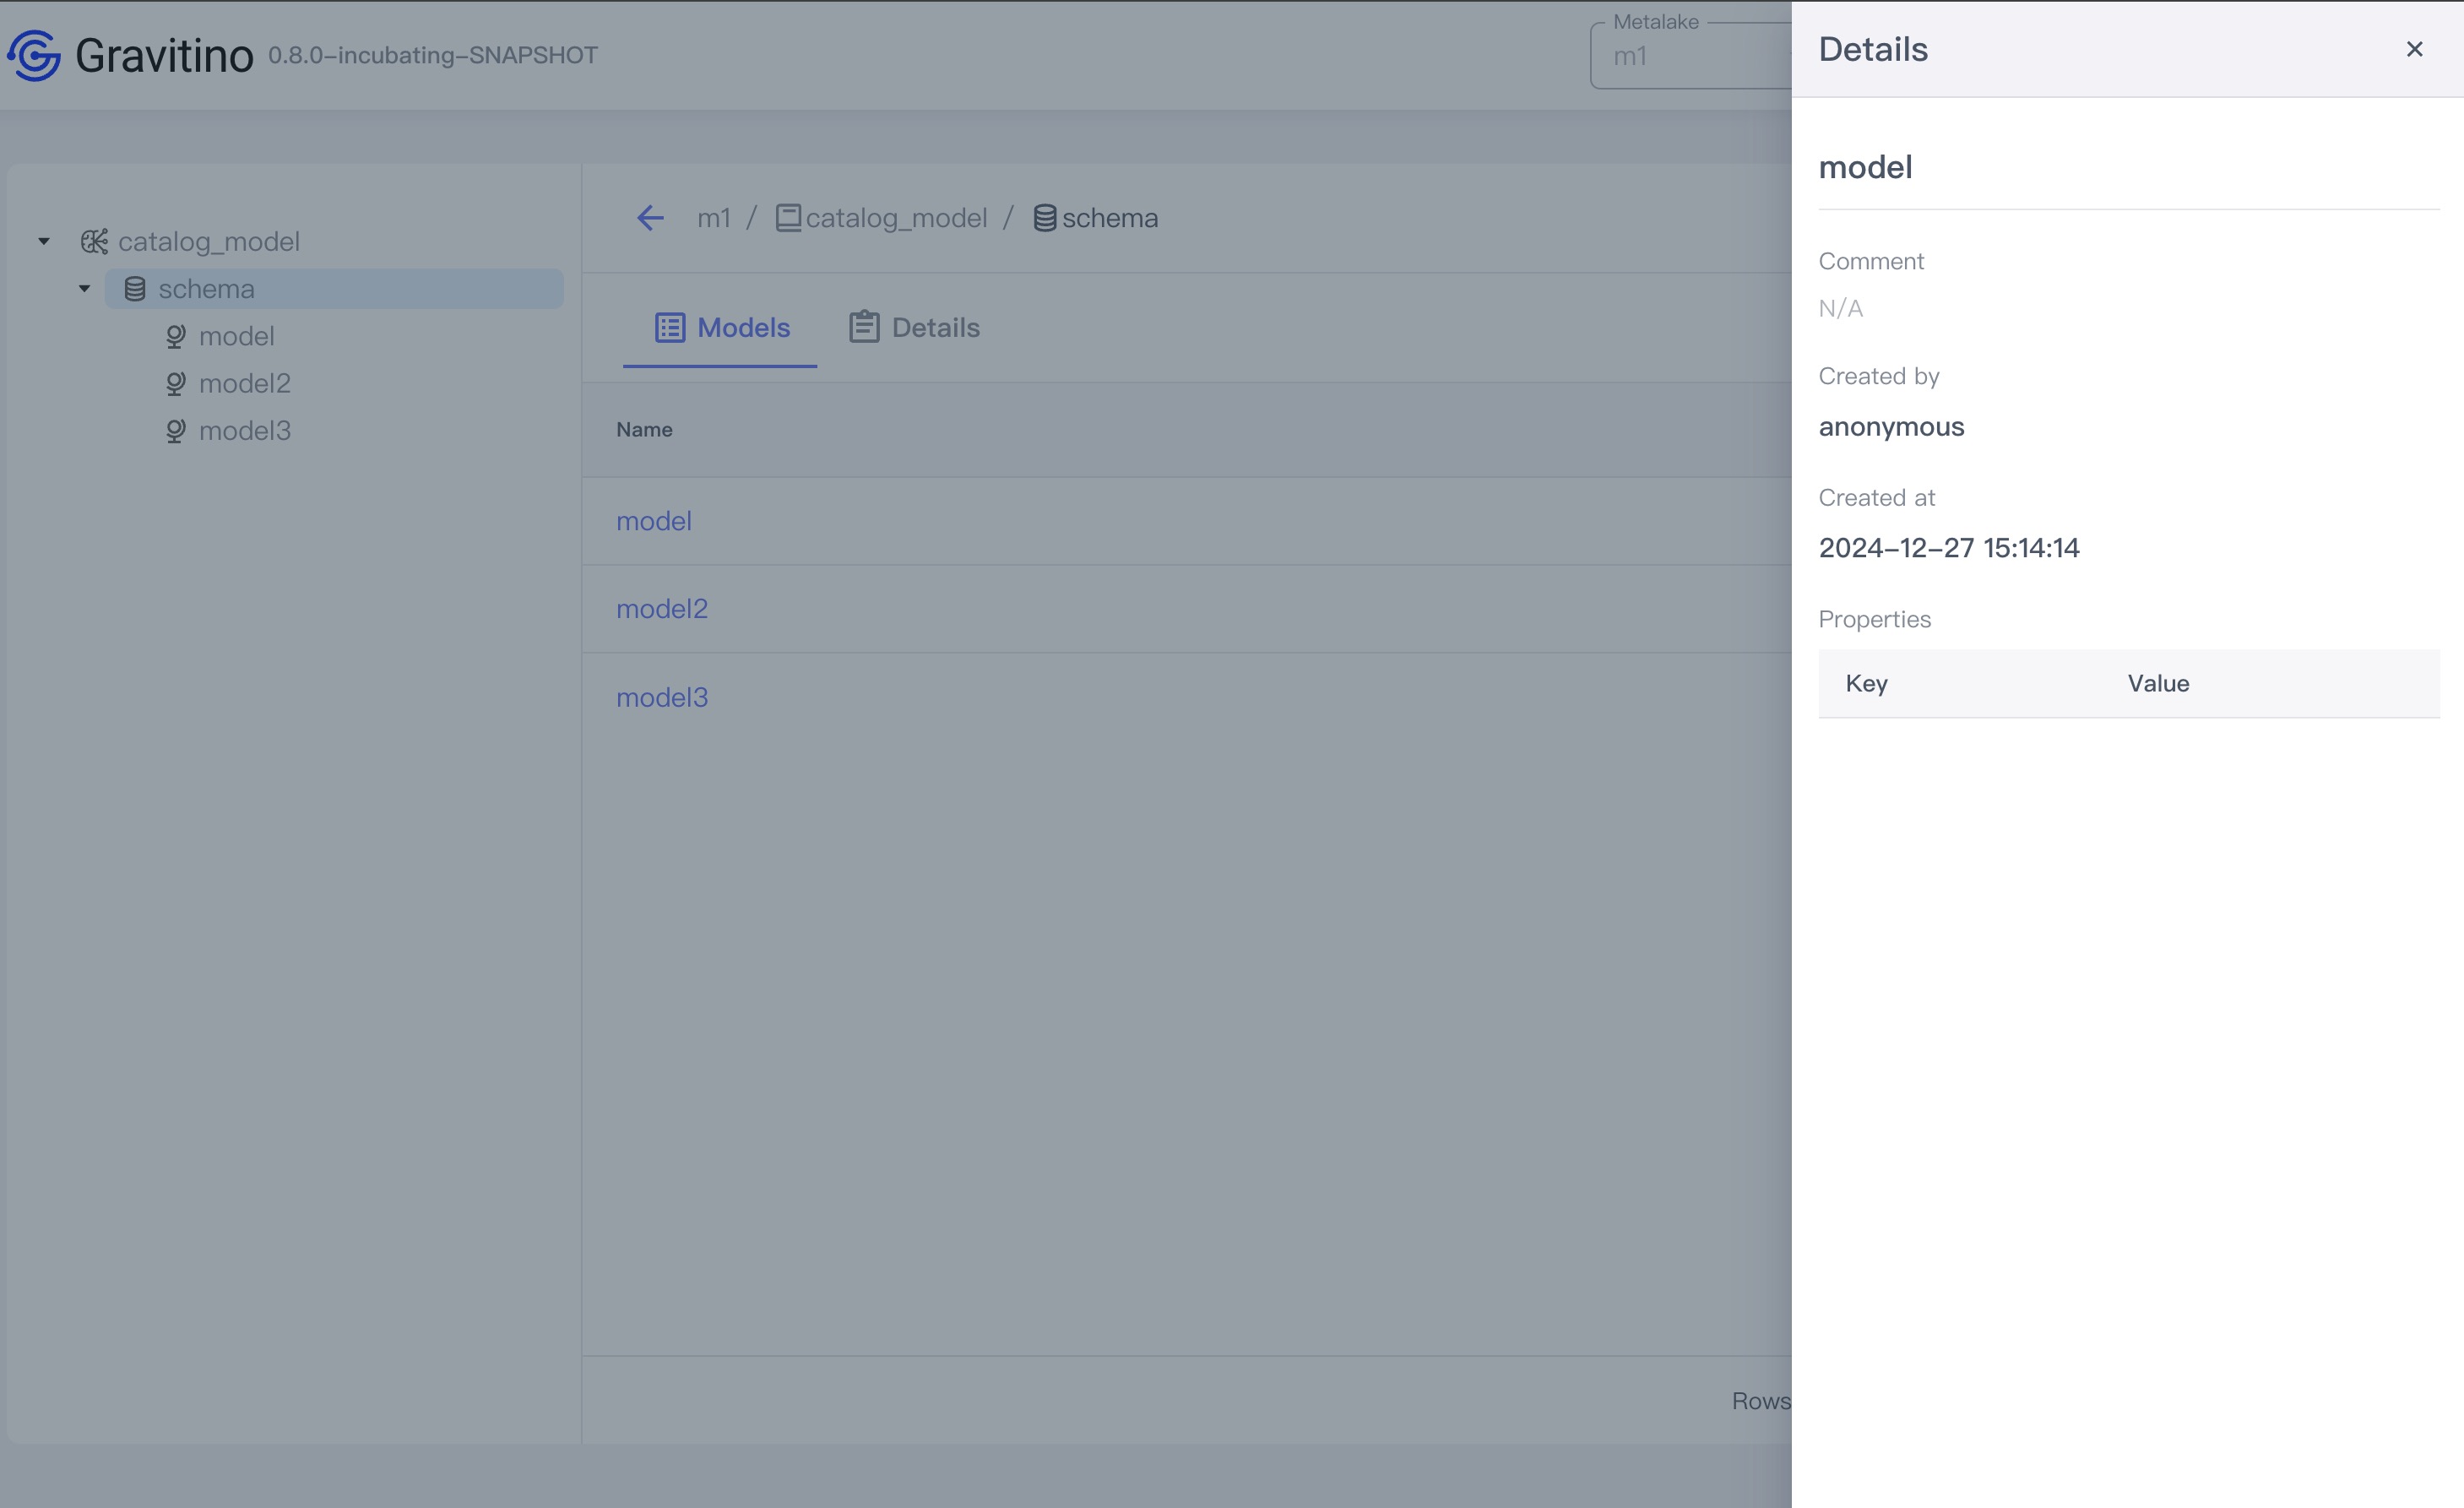Click the Gravitino logo icon
The height and width of the screenshot is (1508, 2464).
(35, 55)
